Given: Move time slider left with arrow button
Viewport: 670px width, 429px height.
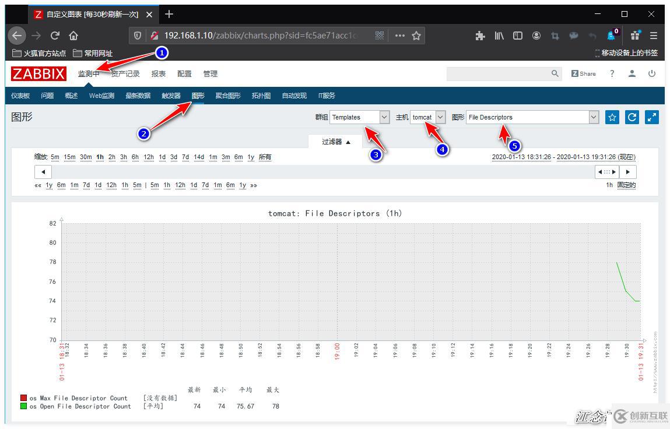Looking at the screenshot, I should [x=43, y=172].
